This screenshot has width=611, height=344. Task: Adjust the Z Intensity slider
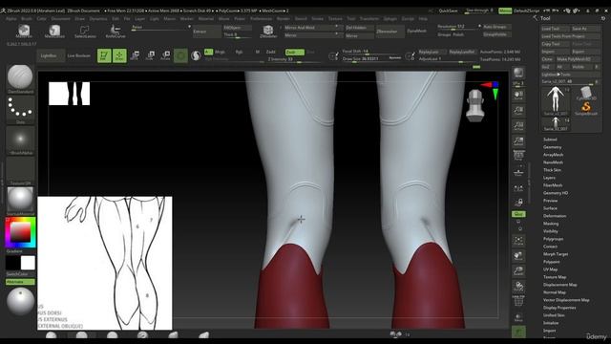coord(294,59)
